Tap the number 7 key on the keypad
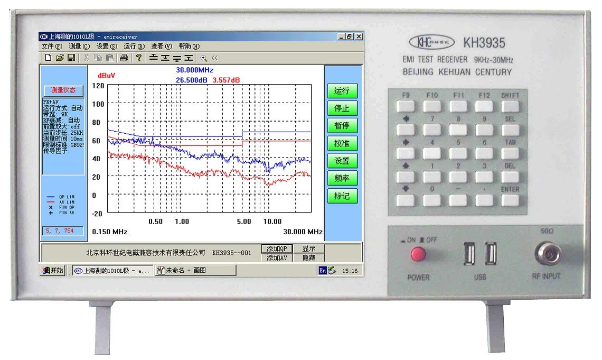602x360 pixels. [432, 130]
